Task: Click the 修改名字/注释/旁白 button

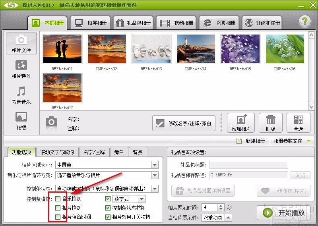Action: tap(184, 123)
